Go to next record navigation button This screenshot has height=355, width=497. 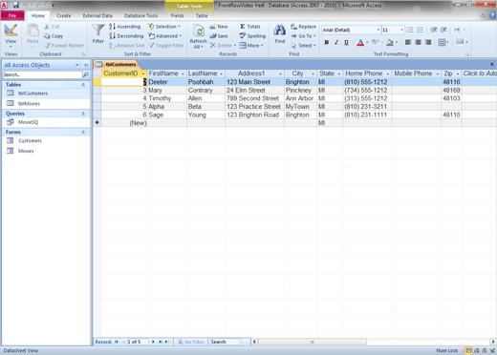(153, 342)
